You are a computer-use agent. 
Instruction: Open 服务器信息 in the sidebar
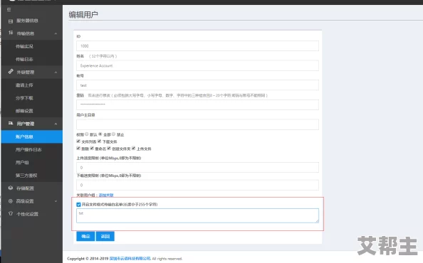pos(32,21)
